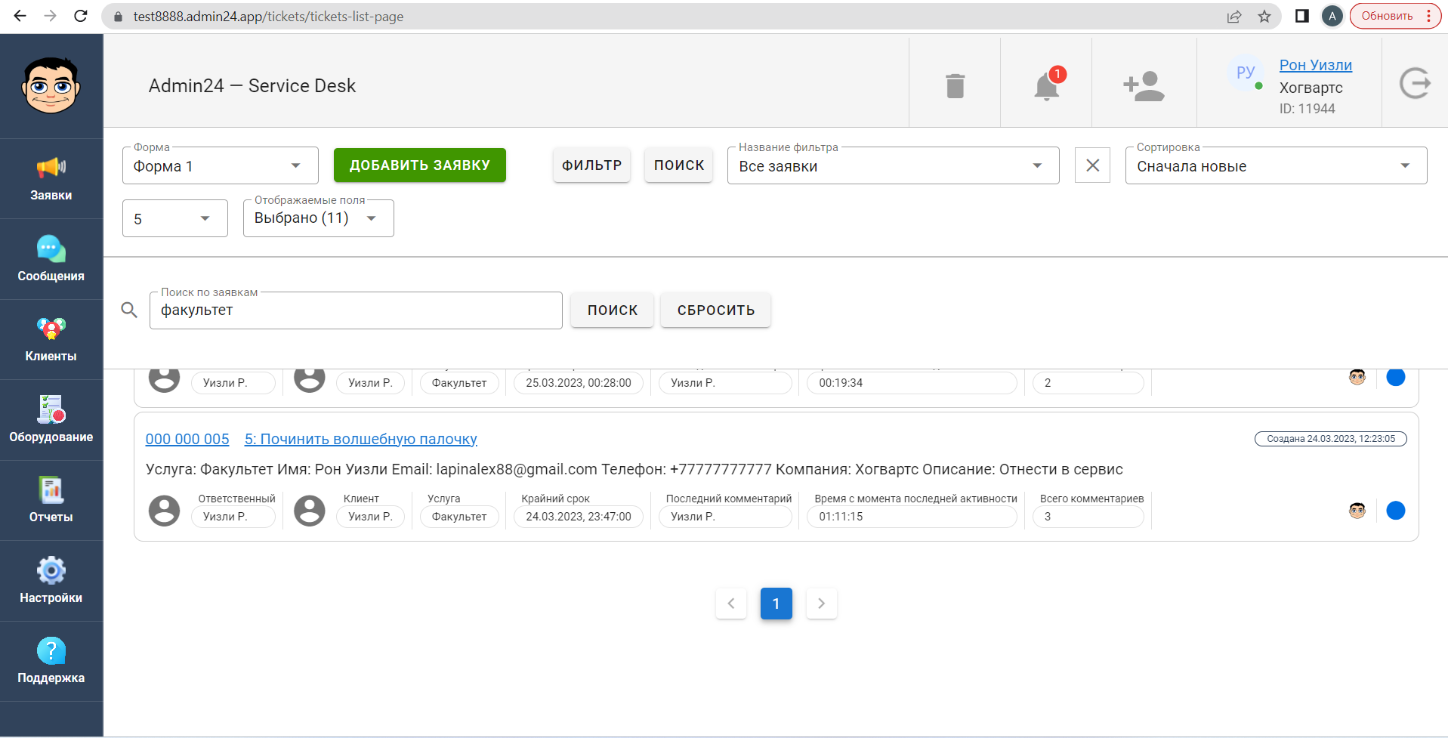Open the Рон Уизли profile link

(1315, 65)
